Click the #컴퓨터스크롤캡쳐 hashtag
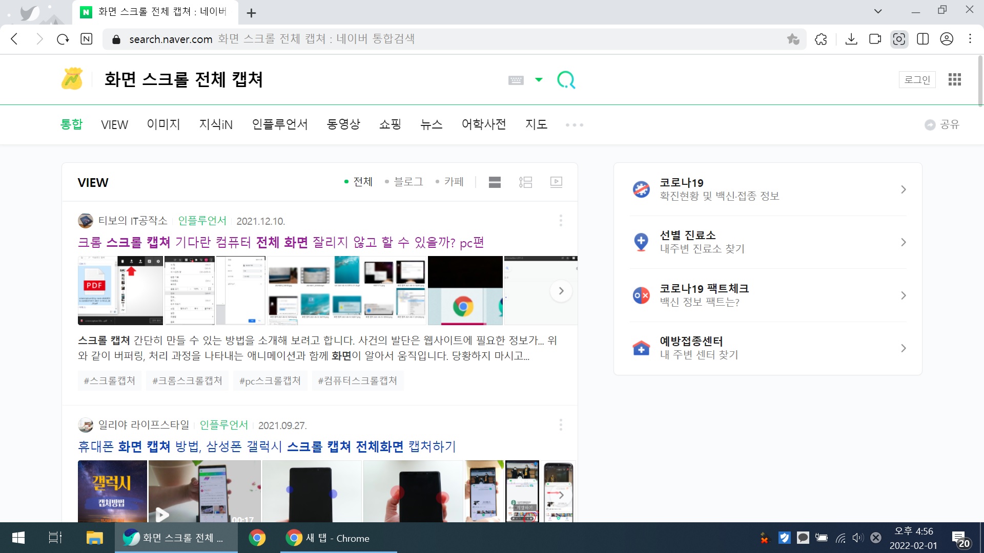Viewport: 984px width, 553px height. click(x=358, y=380)
